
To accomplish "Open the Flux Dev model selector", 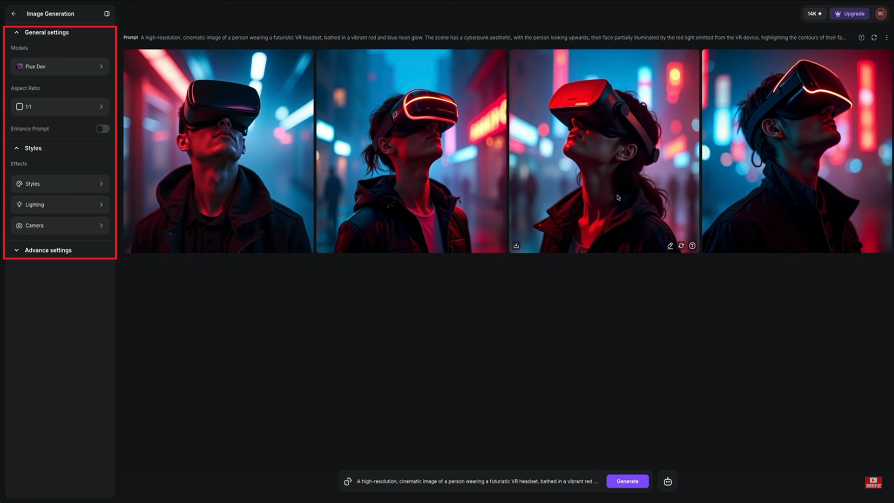I will coord(60,67).
